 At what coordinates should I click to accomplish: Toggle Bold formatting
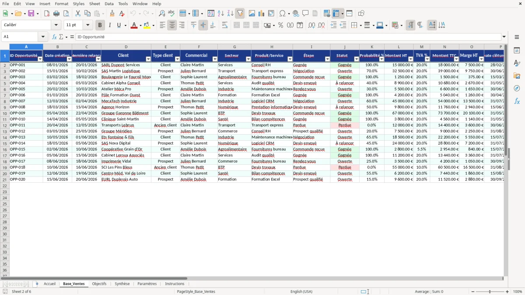100,25
